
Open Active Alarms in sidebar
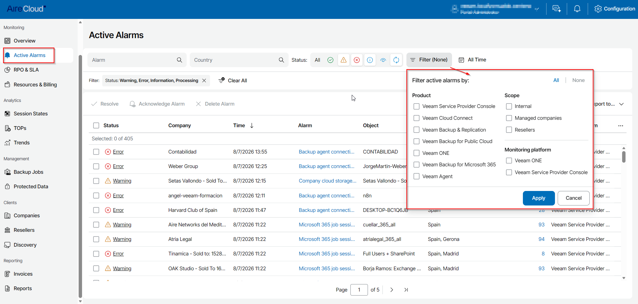click(29, 55)
